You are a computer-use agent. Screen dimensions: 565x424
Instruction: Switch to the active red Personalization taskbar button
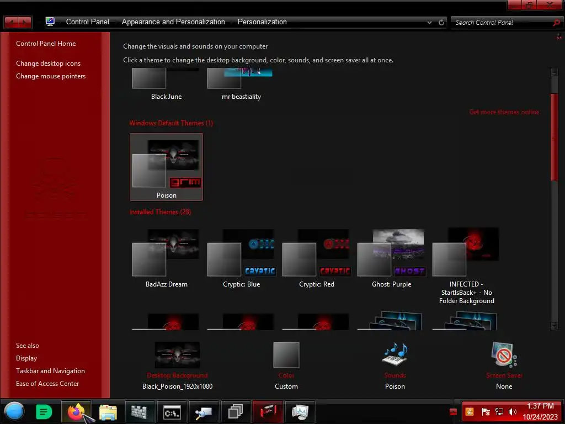[268, 412]
